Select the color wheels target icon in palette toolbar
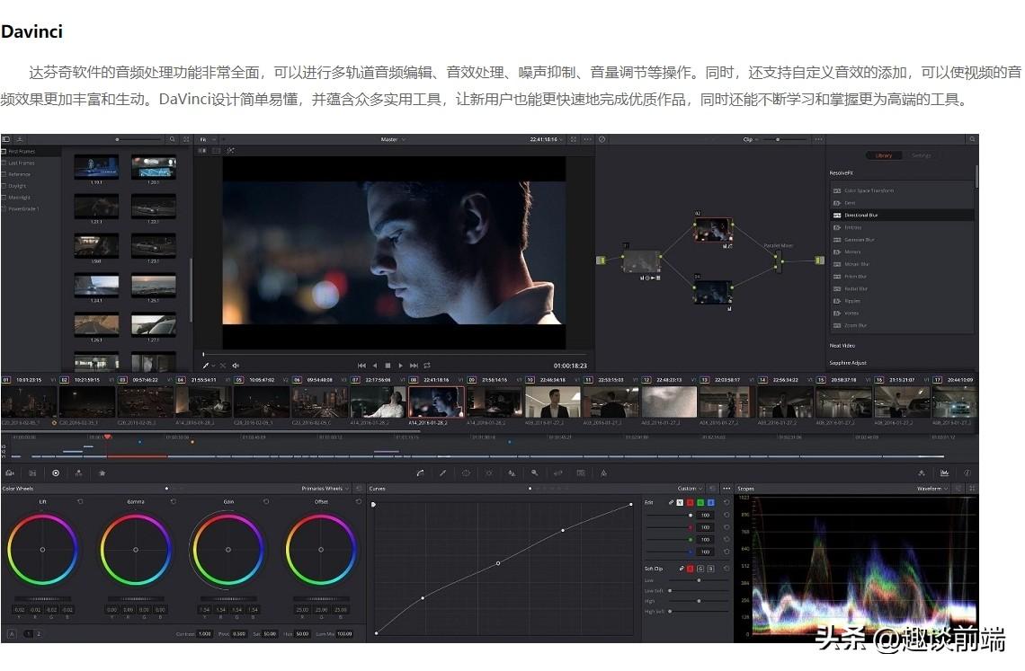Screen dimensions: 1025x671 pyautogui.click(x=56, y=473)
